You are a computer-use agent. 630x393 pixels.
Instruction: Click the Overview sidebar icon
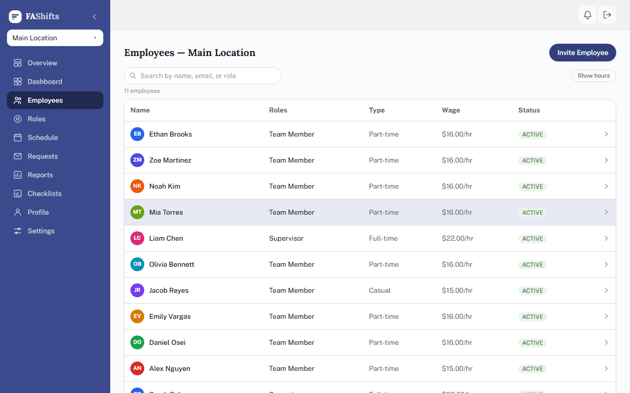coord(18,63)
